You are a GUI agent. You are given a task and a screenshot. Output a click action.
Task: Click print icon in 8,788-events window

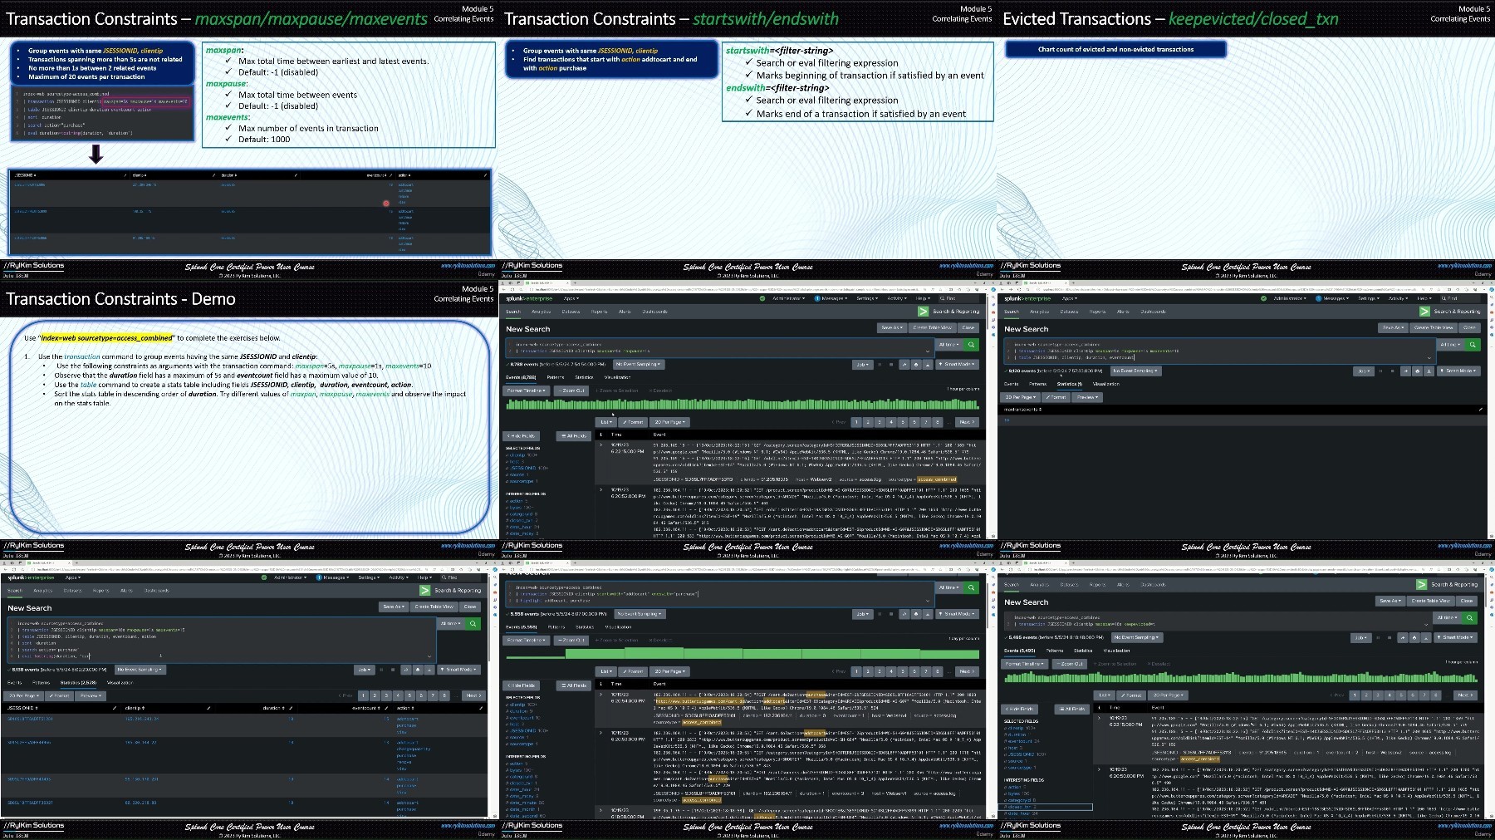coord(916,364)
